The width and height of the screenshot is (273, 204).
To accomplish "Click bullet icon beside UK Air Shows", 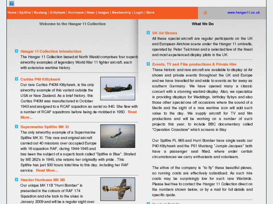I will point(148,33).
